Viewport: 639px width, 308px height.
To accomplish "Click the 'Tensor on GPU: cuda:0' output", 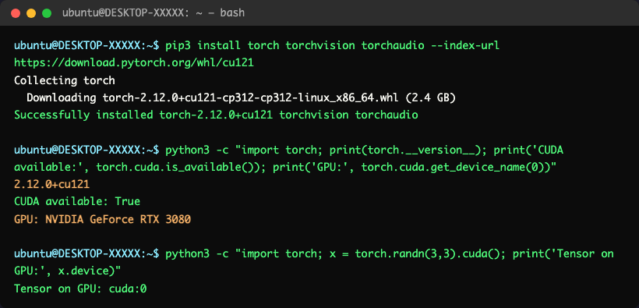I will pyautogui.click(x=80, y=289).
